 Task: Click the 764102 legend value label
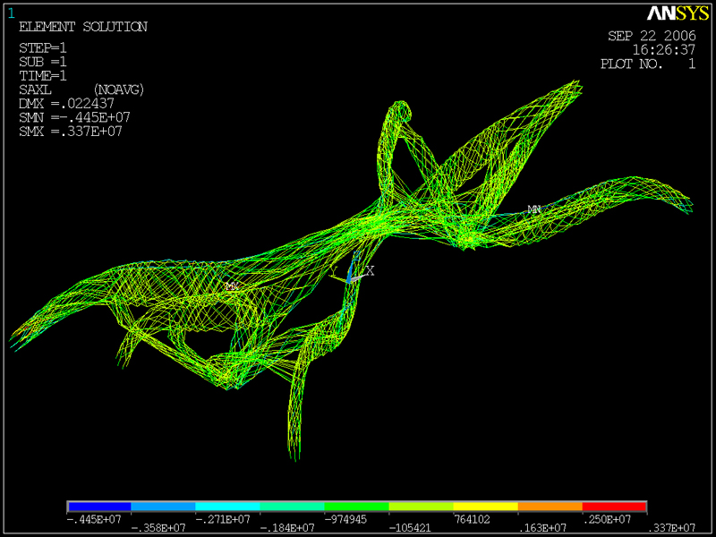[x=472, y=519]
